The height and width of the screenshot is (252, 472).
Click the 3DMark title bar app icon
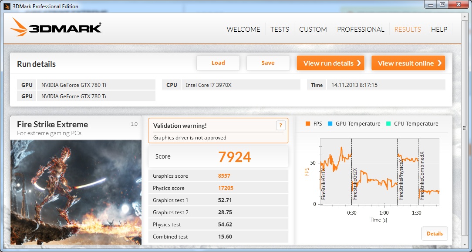[7, 7]
